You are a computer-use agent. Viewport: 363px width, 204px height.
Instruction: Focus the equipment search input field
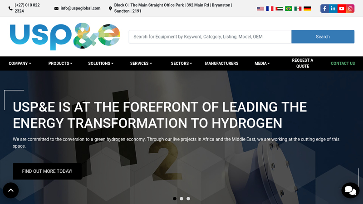210,37
